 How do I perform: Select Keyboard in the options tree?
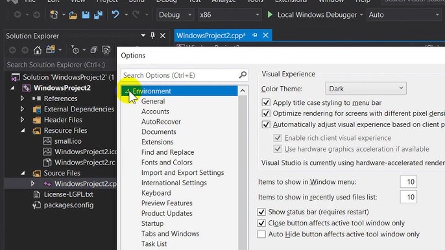(156, 193)
